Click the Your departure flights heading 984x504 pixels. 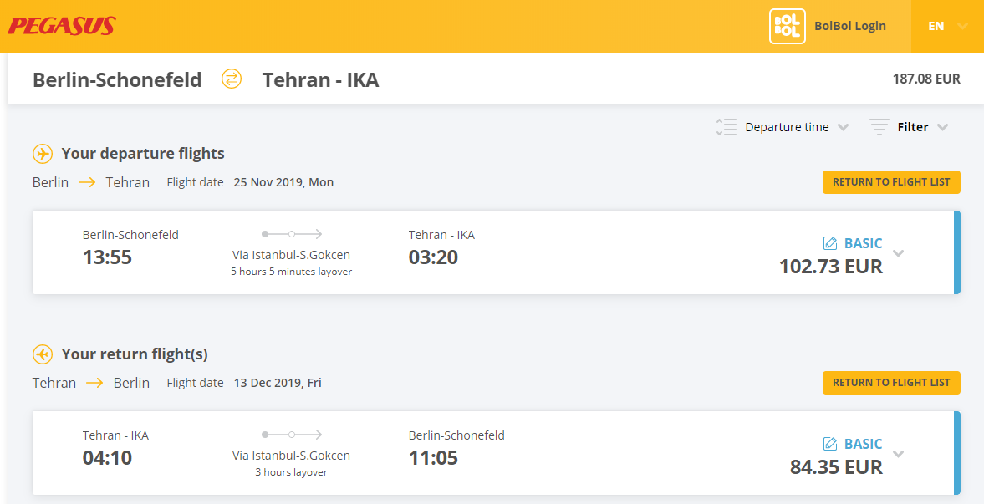pyautogui.click(x=143, y=154)
